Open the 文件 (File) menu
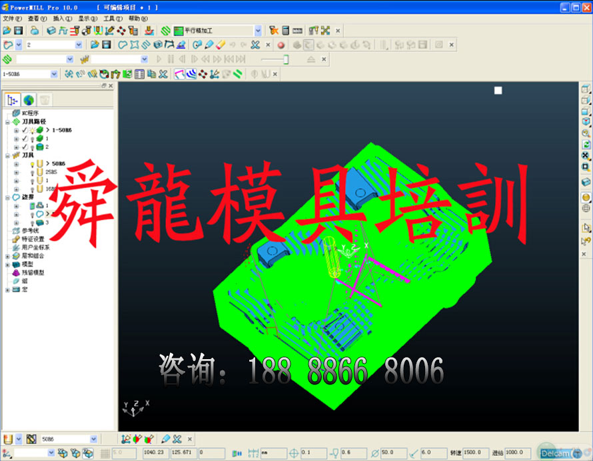Viewport: 593px width, 461px height. click(x=11, y=19)
